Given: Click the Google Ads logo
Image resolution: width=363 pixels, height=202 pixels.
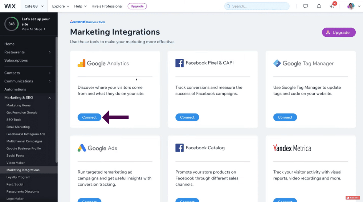Looking at the screenshot, I should (x=97, y=148).
